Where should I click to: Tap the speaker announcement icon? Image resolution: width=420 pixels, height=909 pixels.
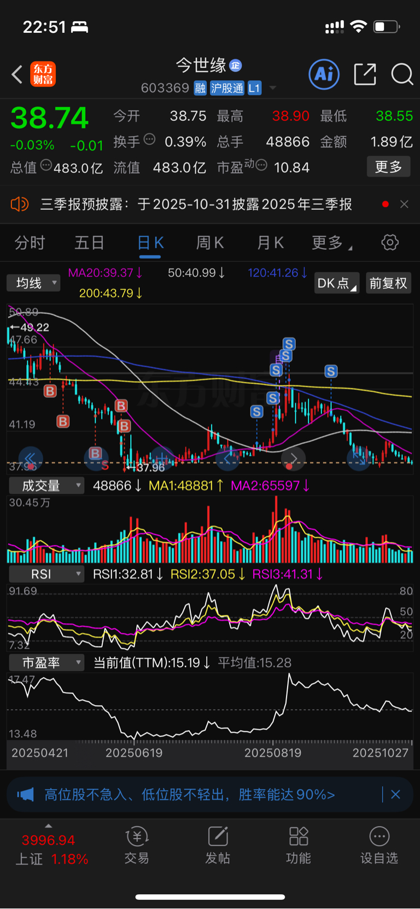[x=19, y=204]
